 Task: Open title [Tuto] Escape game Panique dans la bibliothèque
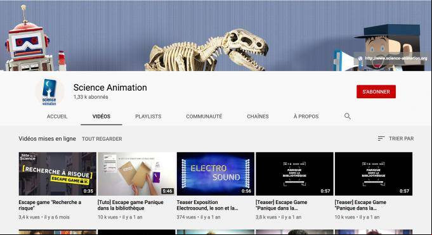[x=131, y=205]
